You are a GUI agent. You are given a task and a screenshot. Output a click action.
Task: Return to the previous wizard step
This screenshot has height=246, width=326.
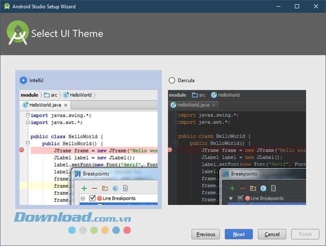(206, 234)
